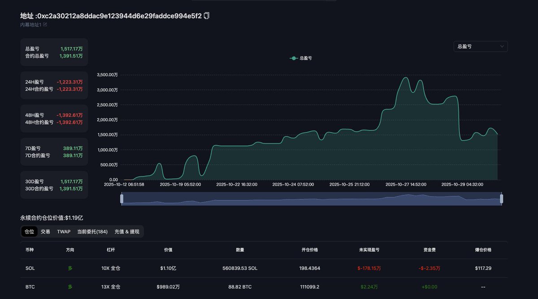This screenshot has height=299, width=538.
Task: Switch to the 交易 tab
Action: point(45,232)
